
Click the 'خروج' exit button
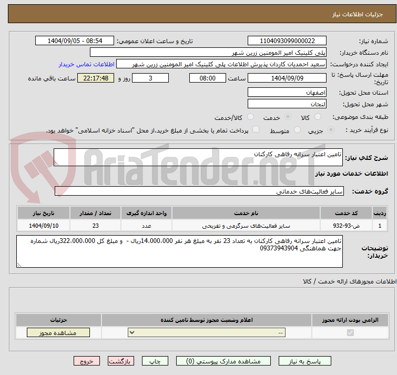pos(87,361)
